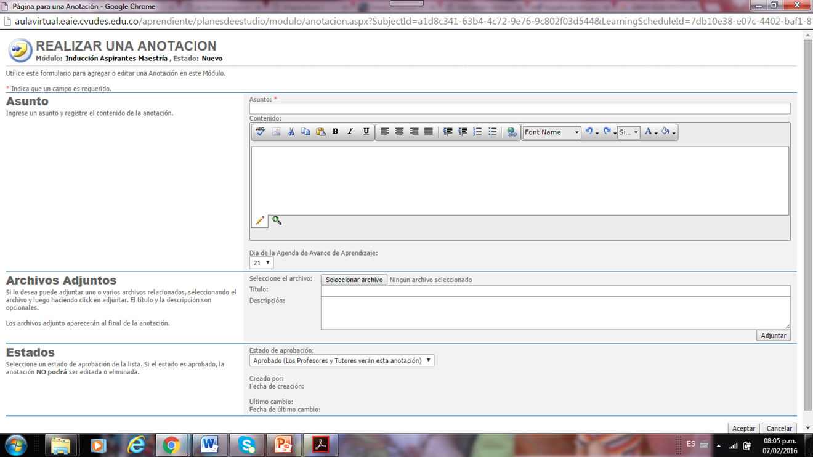Open the Font Name dropdown
The width and height of the screenshot is (813, 457).
pos(551,132)
